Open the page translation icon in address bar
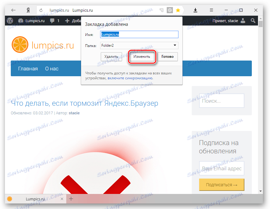 (x=162, y=10)
